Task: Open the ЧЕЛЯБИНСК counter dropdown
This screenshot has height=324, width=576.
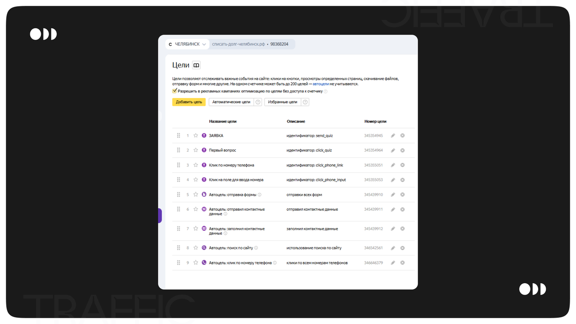Action: pos(188,44)
